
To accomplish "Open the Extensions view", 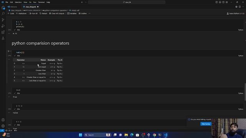I will pyautogui.click(x=3, y=32).
